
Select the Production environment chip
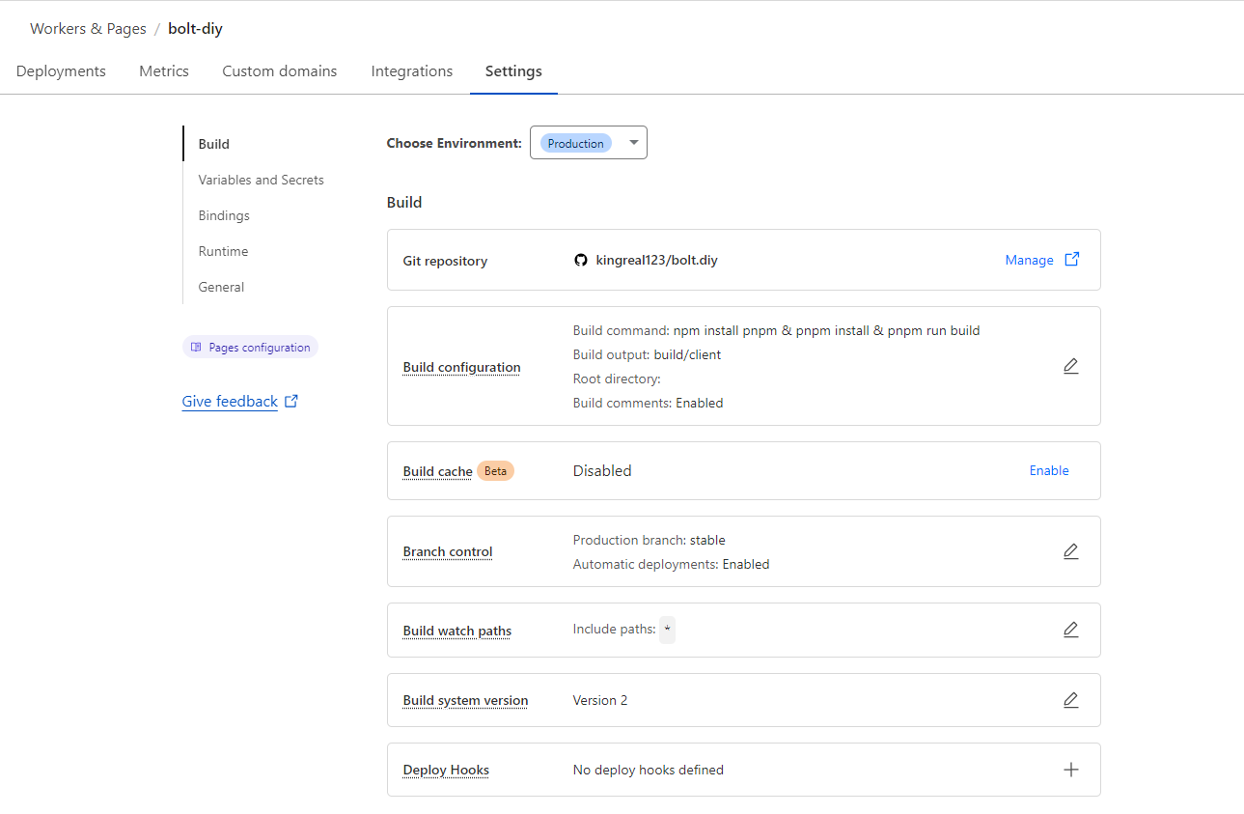coord(575,143)
